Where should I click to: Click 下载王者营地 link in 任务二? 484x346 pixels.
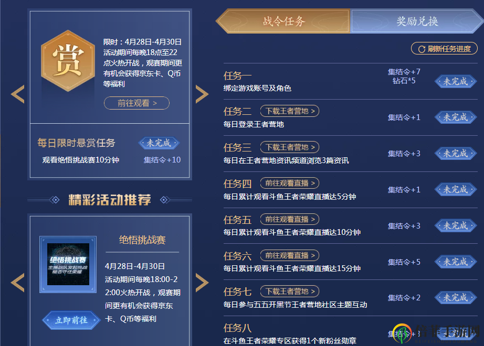tap(290, 111)
